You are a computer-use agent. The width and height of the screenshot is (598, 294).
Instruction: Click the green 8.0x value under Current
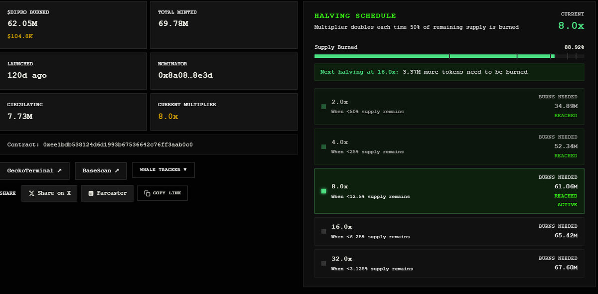(x=571, y=26)
